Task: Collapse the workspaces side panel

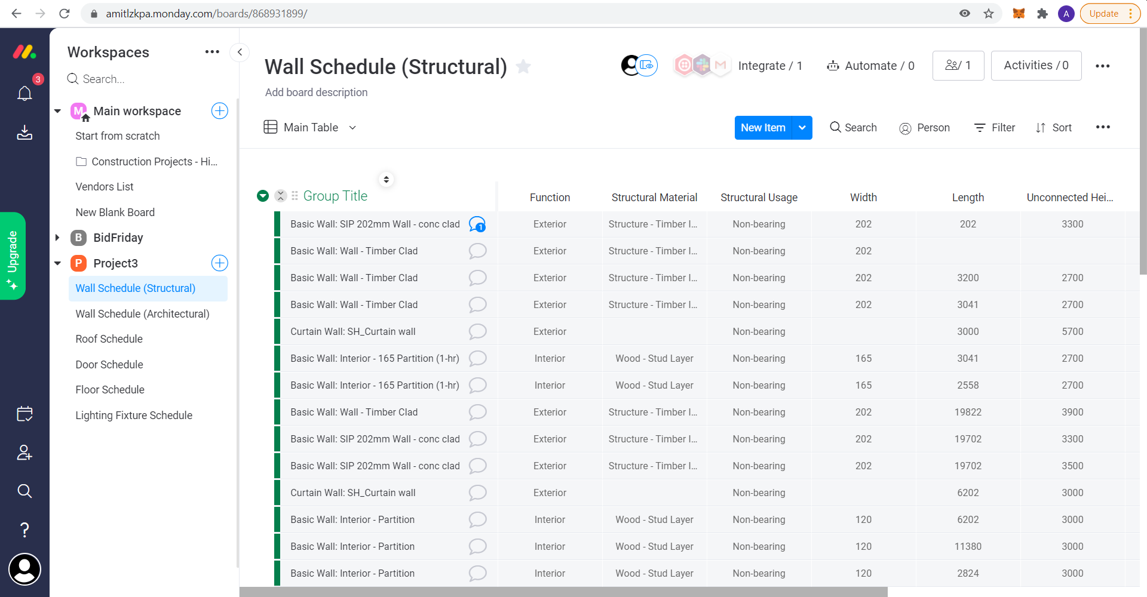Action: 240,52
